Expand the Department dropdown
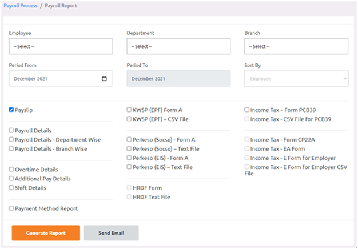Viewport: 358px width, 249px height. coord(178,46)
